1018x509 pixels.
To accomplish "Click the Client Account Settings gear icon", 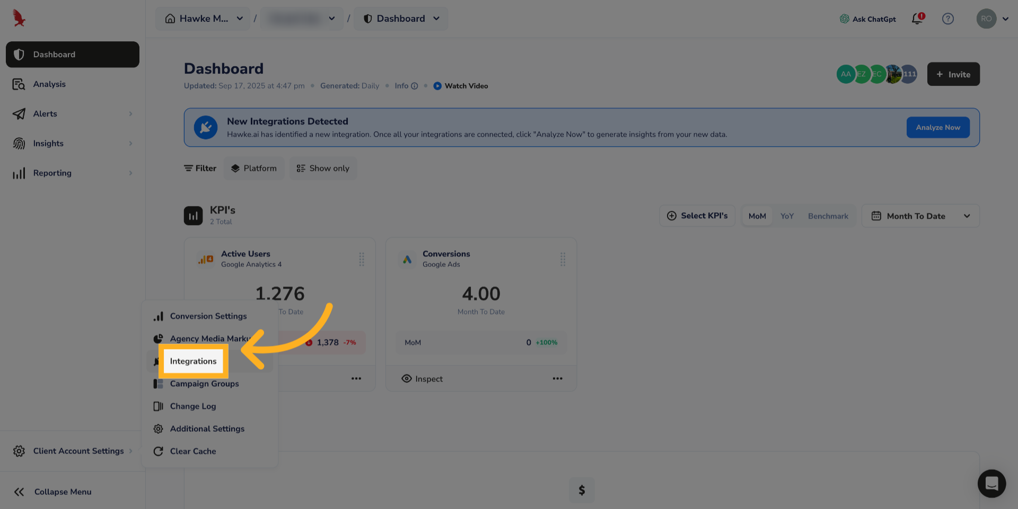I will tap(19, 451).
